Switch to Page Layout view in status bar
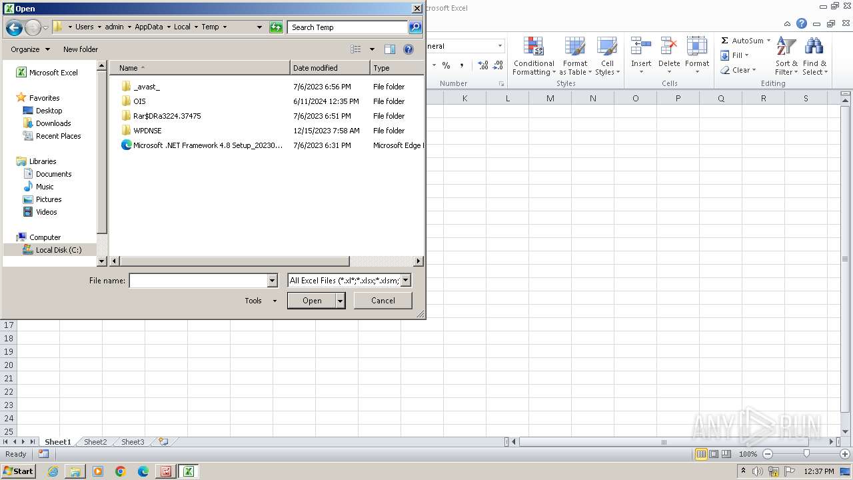 tap(714, 454)
